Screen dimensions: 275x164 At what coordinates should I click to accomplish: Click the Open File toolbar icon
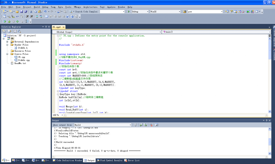point(17,11)
